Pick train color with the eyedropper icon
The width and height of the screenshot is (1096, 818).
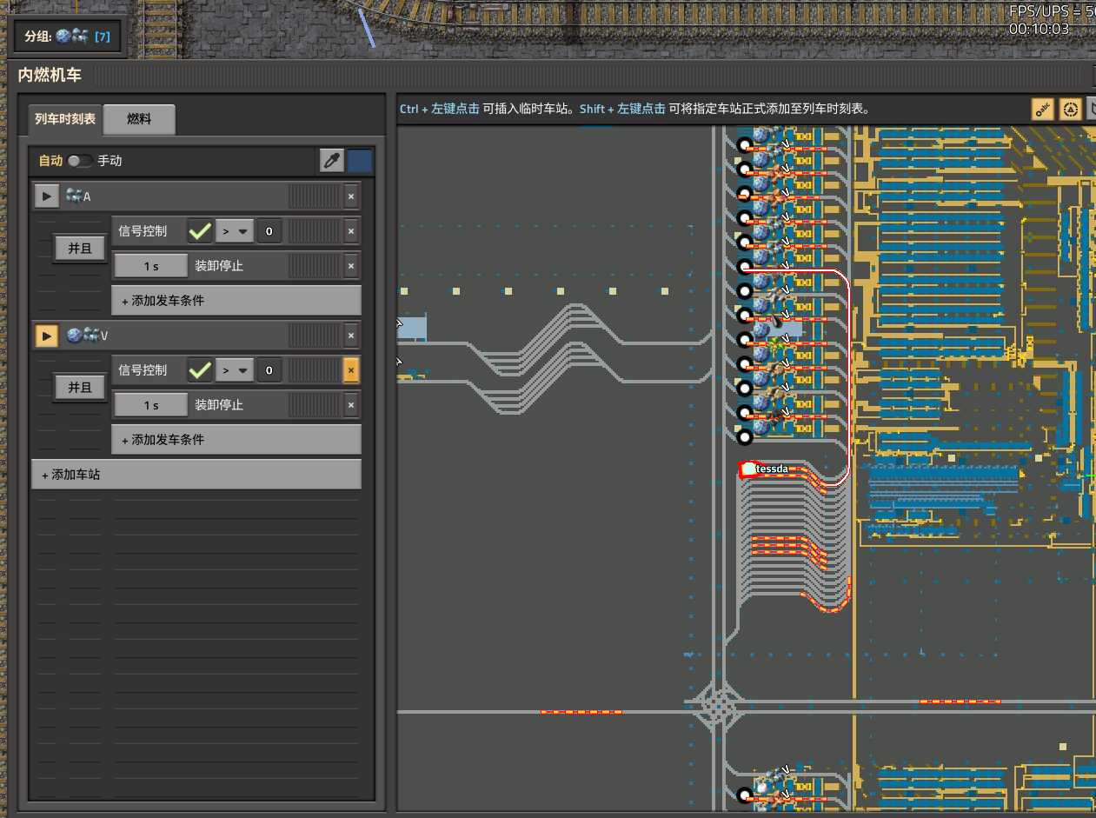coord(332,161)
